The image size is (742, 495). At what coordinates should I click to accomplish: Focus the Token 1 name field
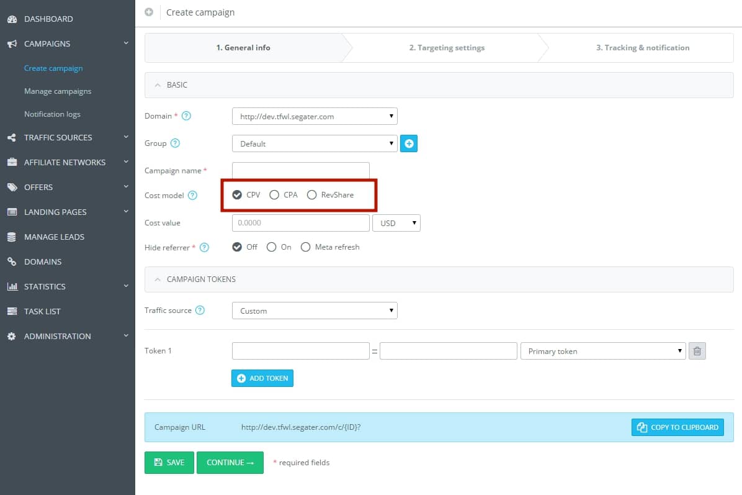pos(300,351)
